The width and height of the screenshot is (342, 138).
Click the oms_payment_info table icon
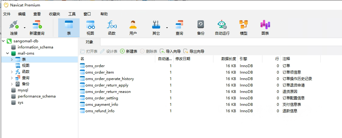coord(82,104)
